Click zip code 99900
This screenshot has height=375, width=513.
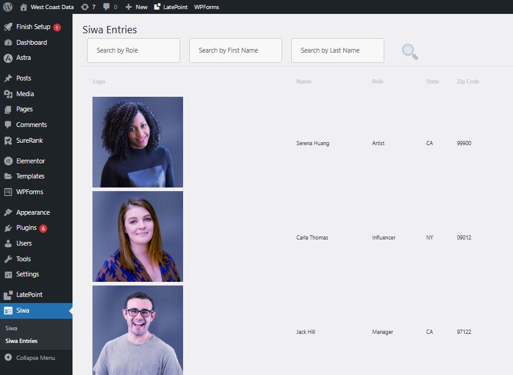tap(464, 143)
